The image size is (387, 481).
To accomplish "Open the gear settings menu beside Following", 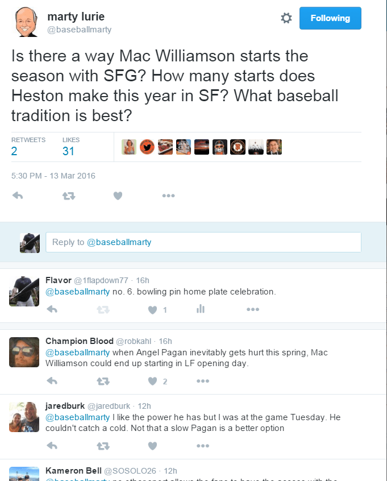I will (x=286, y=18).
